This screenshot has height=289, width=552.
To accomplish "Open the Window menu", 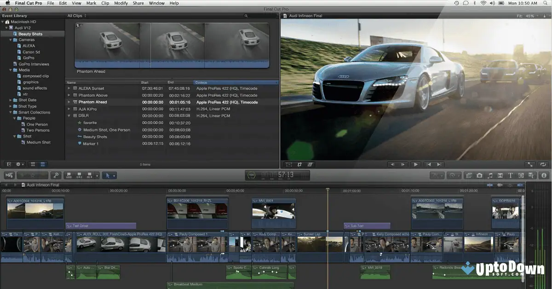I will click(x=157, y=3).
